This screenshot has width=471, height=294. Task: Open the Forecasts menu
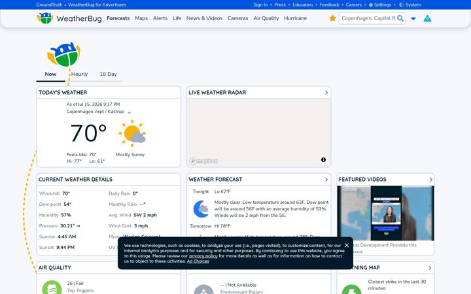point(118,18)
